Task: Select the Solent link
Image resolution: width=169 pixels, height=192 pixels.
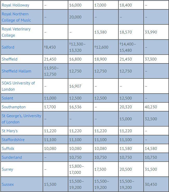Action: coord(7,98)
